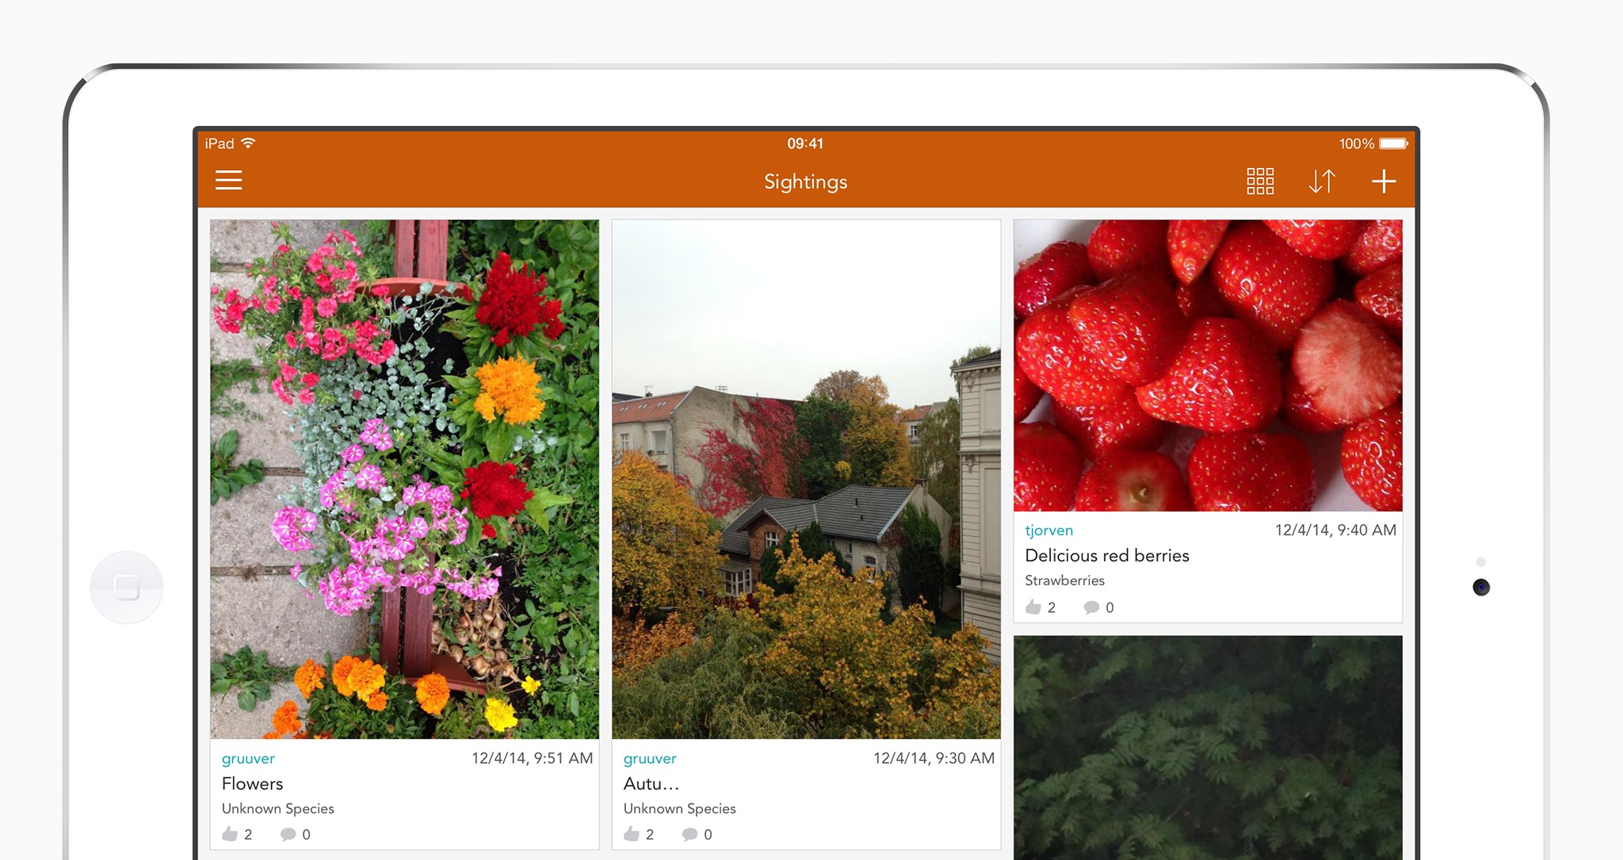Like the Flowers sighting
This screenshot has width=1623, height=860.
pos(231,834)
